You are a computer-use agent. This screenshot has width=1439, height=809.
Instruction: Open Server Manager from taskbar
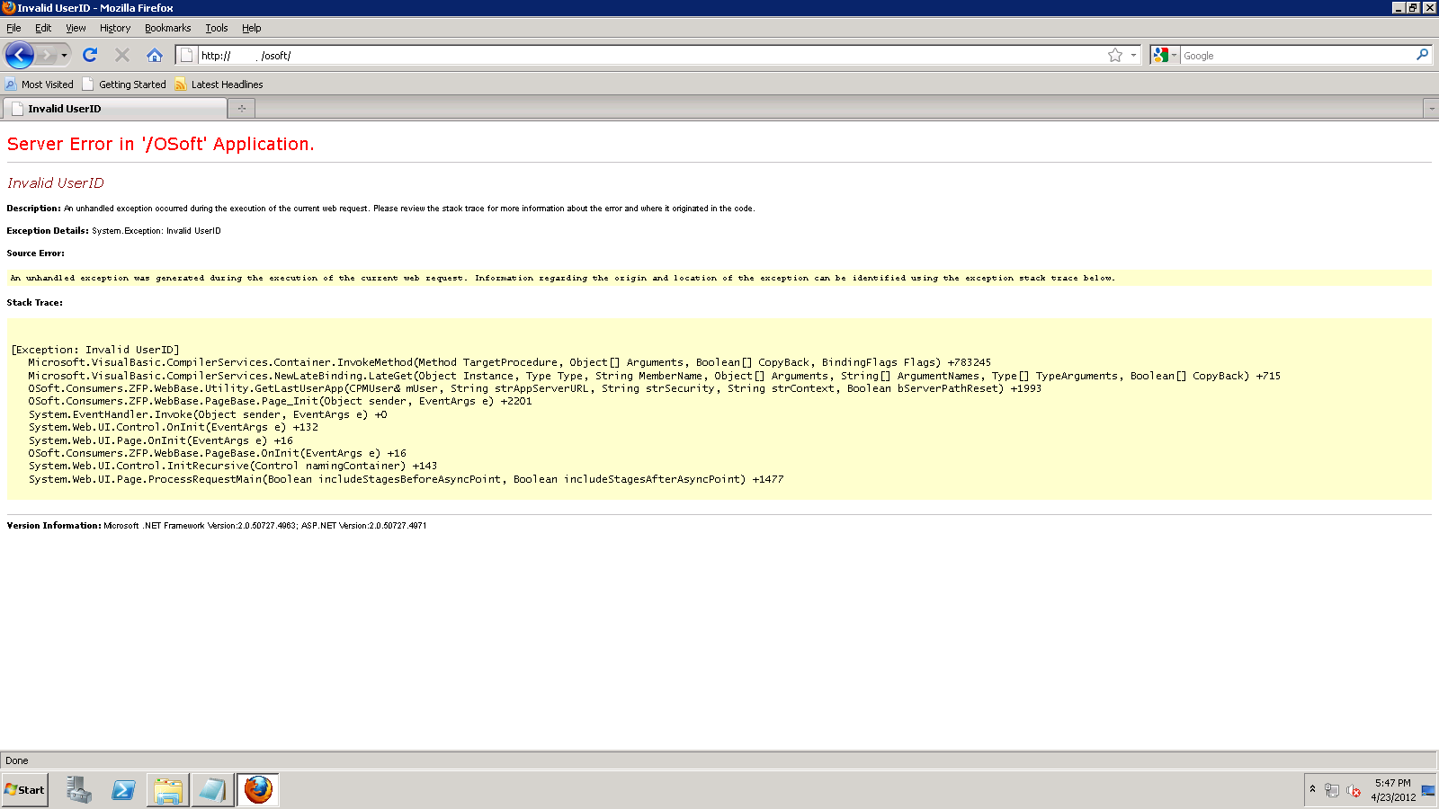[x=78, y=790]
